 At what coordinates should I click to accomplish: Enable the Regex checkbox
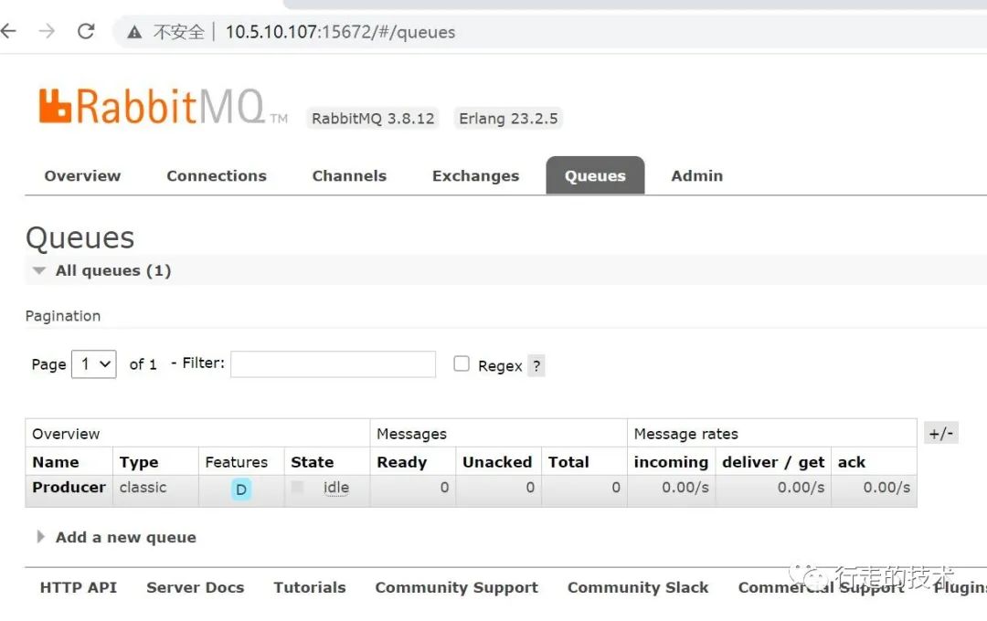tap(462, 363)
